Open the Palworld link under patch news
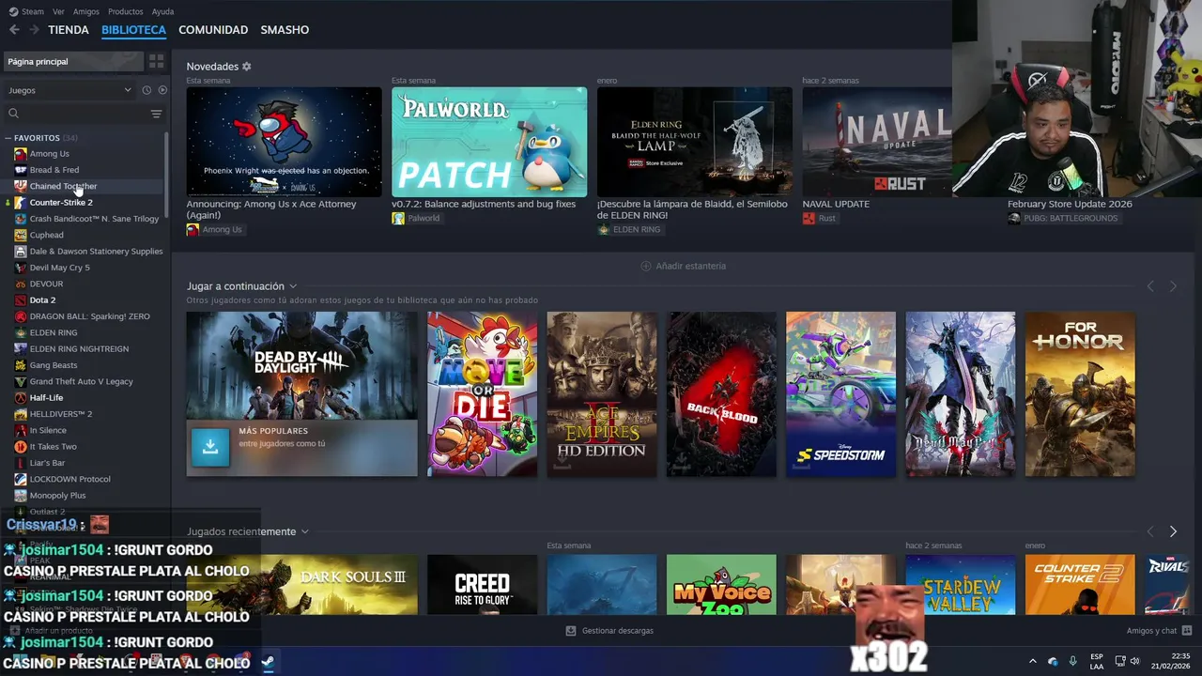The image size is (1202, 676). [x=423, y=218]
